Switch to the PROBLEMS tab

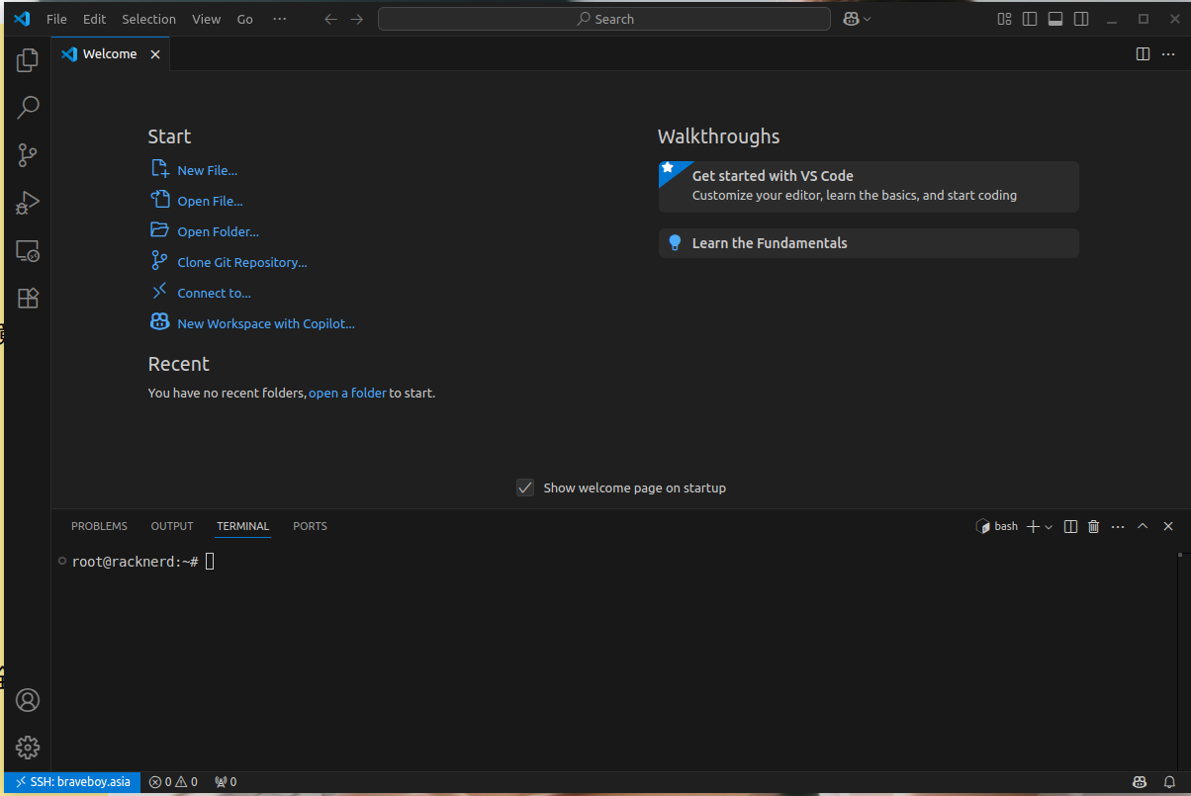click(x=99, y=525)
